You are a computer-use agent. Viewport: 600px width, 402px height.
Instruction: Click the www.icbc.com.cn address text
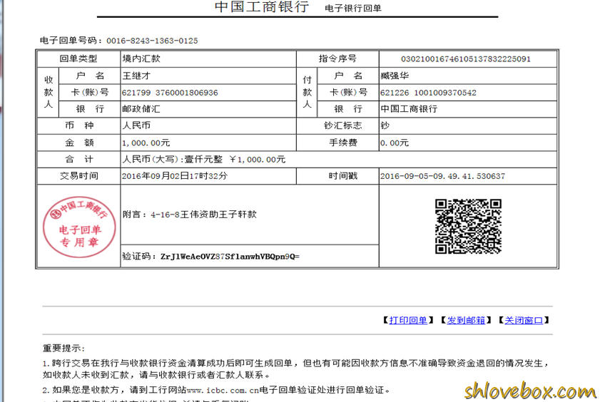point(223,390)
